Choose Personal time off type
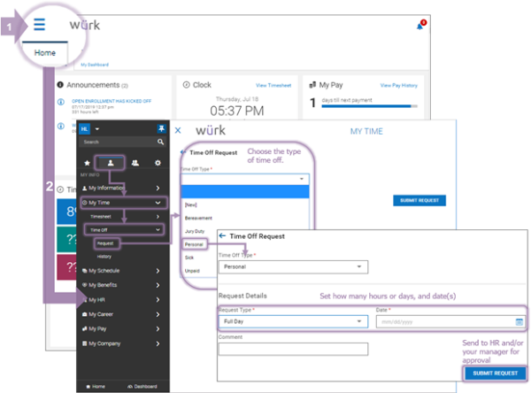The height and width of the screenshot is (393, 531). click(x=194, y=244)
